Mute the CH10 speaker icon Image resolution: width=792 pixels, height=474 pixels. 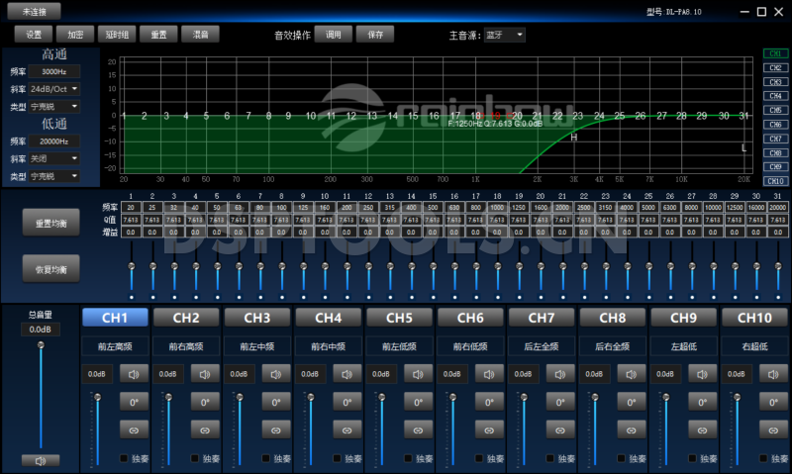click(773, 375)
